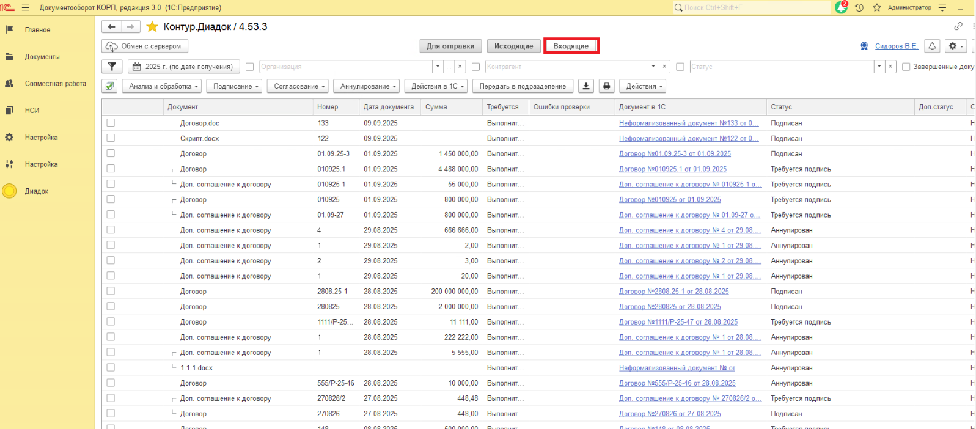Click the copy link chain icon

(x=958, y=26)
